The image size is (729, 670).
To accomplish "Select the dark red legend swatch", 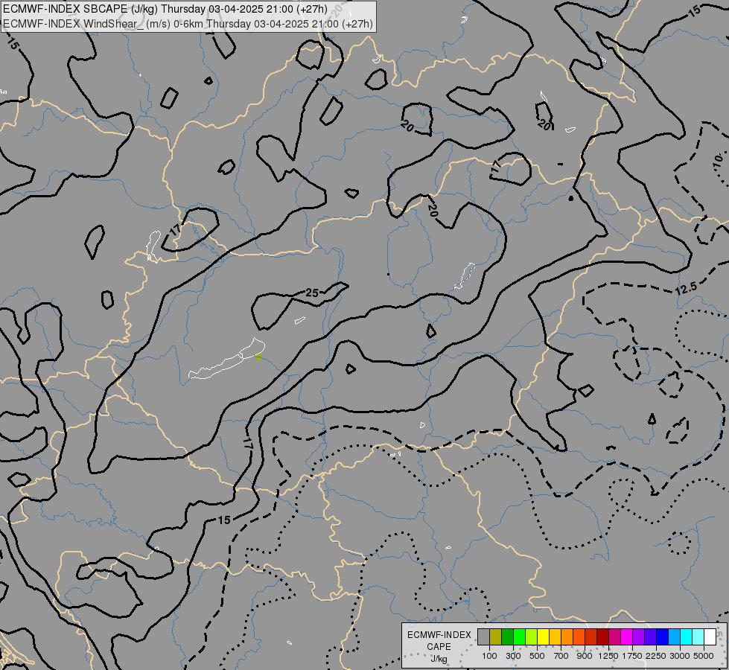I will point(602,637).
